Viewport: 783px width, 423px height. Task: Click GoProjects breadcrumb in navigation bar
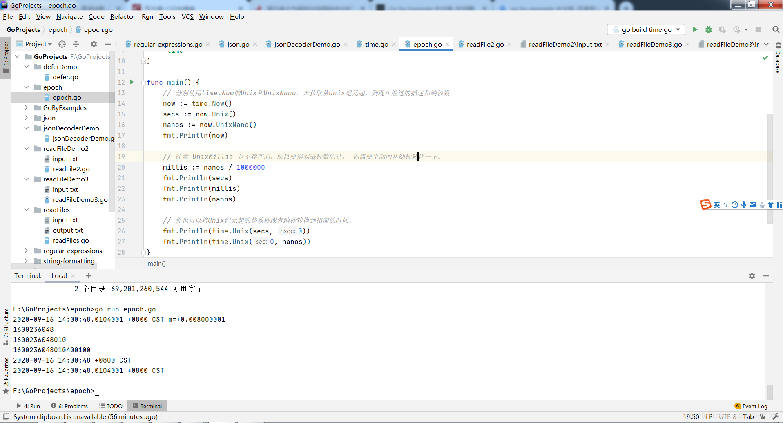coord(23,29)
